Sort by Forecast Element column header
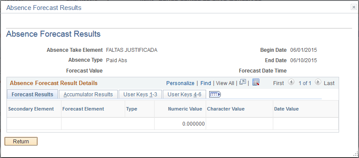Viewport: 359px width, 158px height. point(83,109)
